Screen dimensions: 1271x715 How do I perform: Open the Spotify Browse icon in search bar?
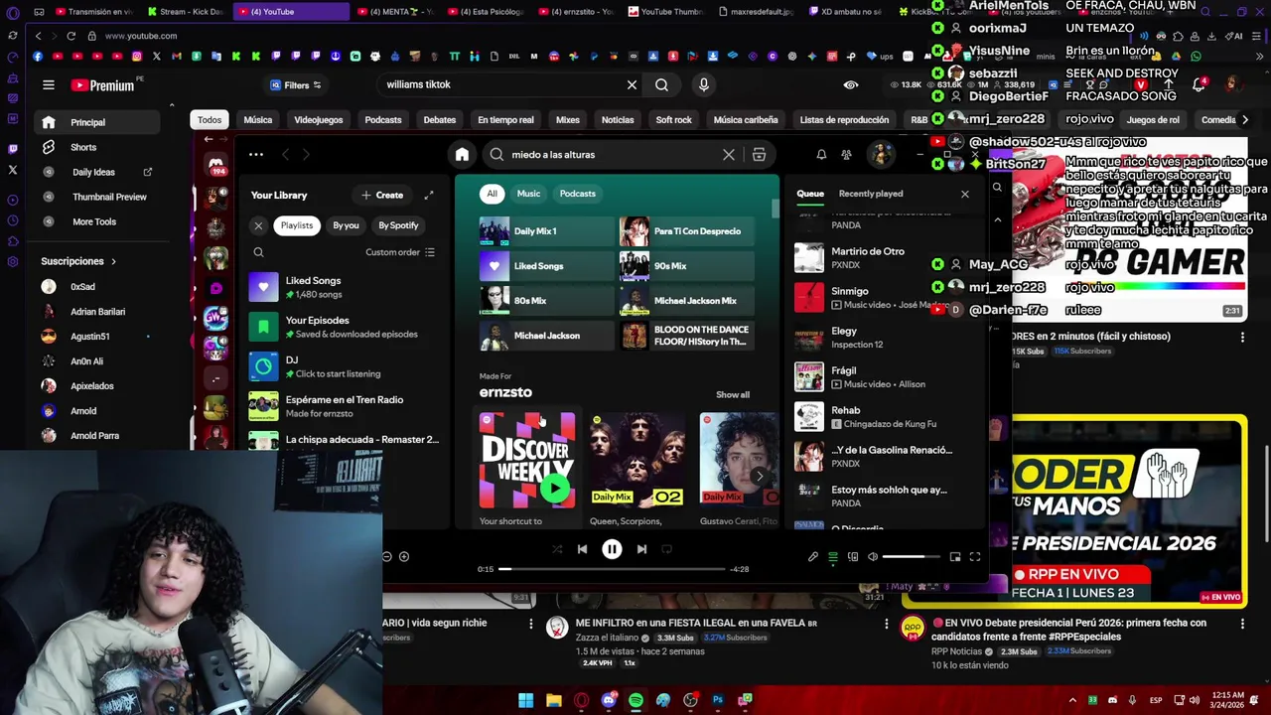[759, 155]
